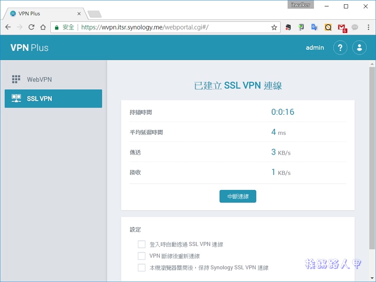Click the 1 KB/s receive rate
This screenshot has width=376, height=282.
(x=281, y=172)
